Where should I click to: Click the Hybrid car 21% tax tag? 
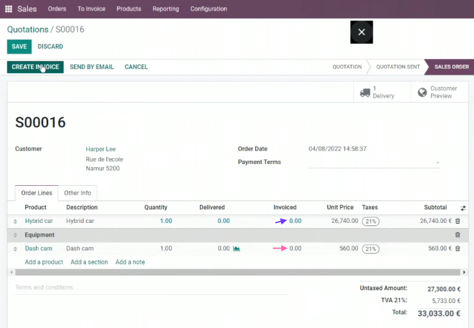(x=371, y=222)
